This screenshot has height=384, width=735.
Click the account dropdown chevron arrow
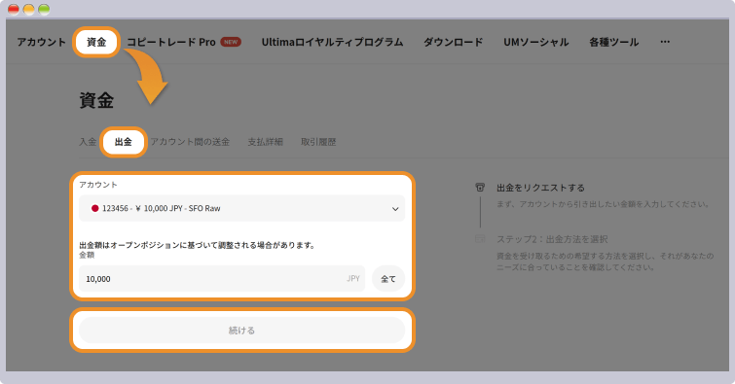coord(395,209)
